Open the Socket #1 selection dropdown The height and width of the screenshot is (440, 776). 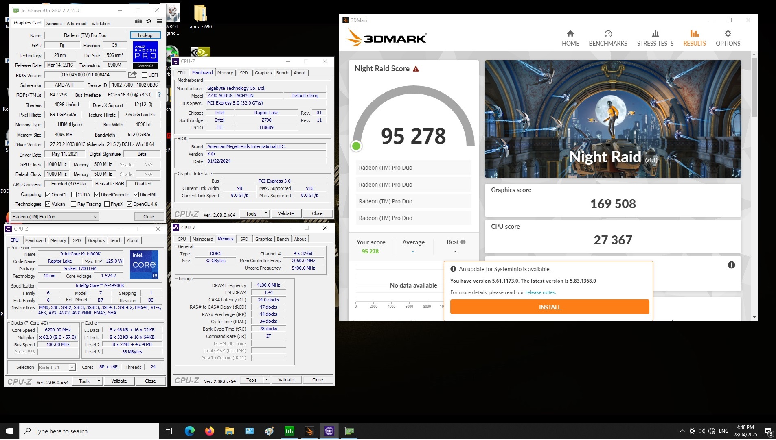click(57, 368)
